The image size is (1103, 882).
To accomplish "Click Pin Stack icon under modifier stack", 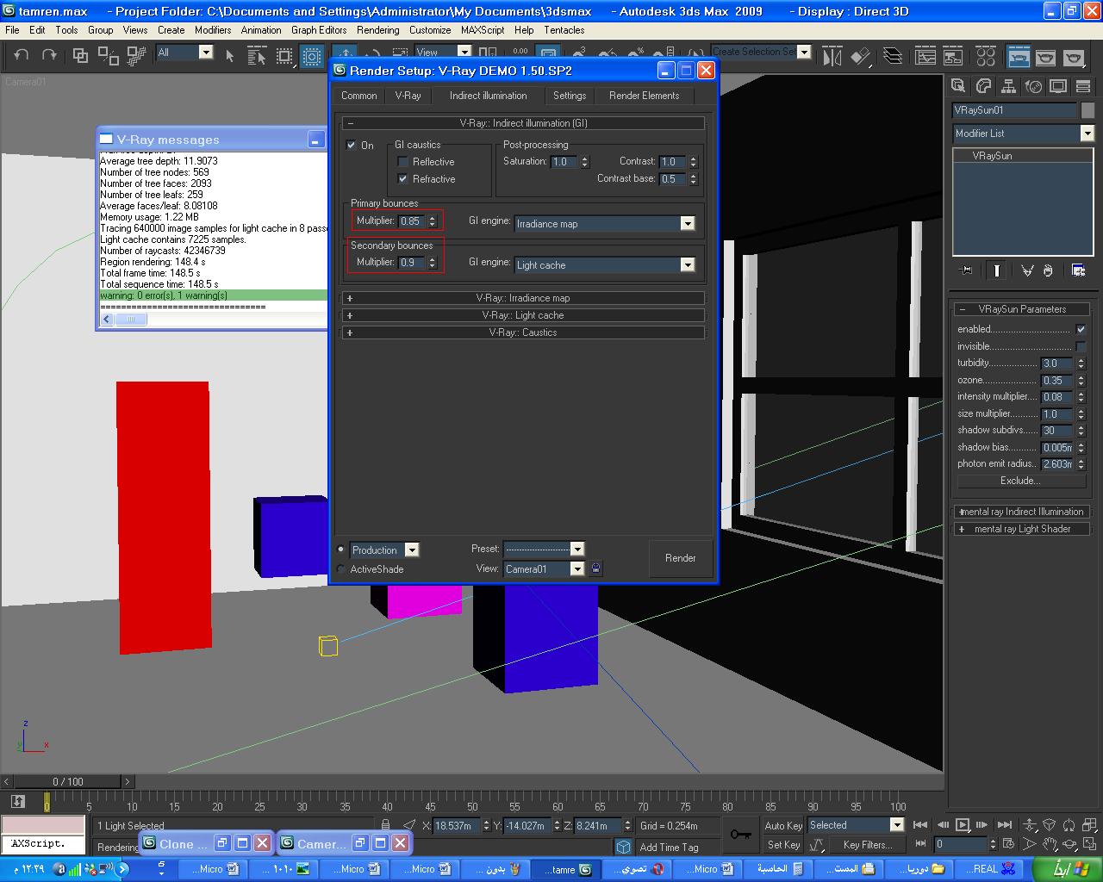I will point(966,270).
